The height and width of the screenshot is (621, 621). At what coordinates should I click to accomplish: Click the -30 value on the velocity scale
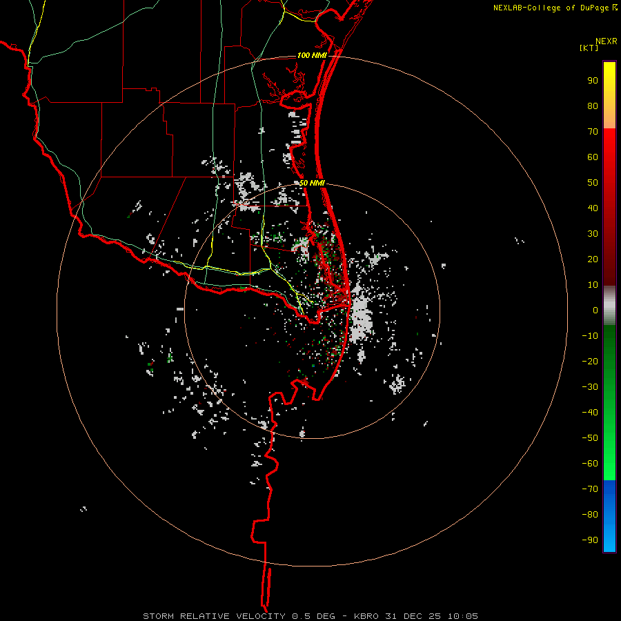590,387
